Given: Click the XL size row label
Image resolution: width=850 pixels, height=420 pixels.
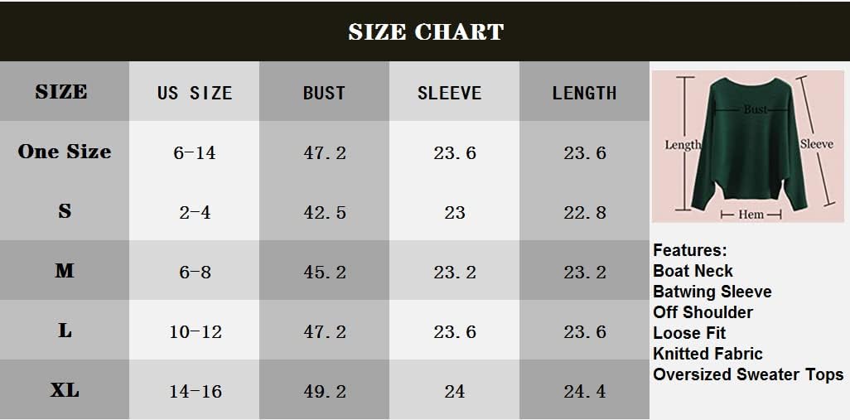Looking at the screenshot, I should tap(65, 390).
